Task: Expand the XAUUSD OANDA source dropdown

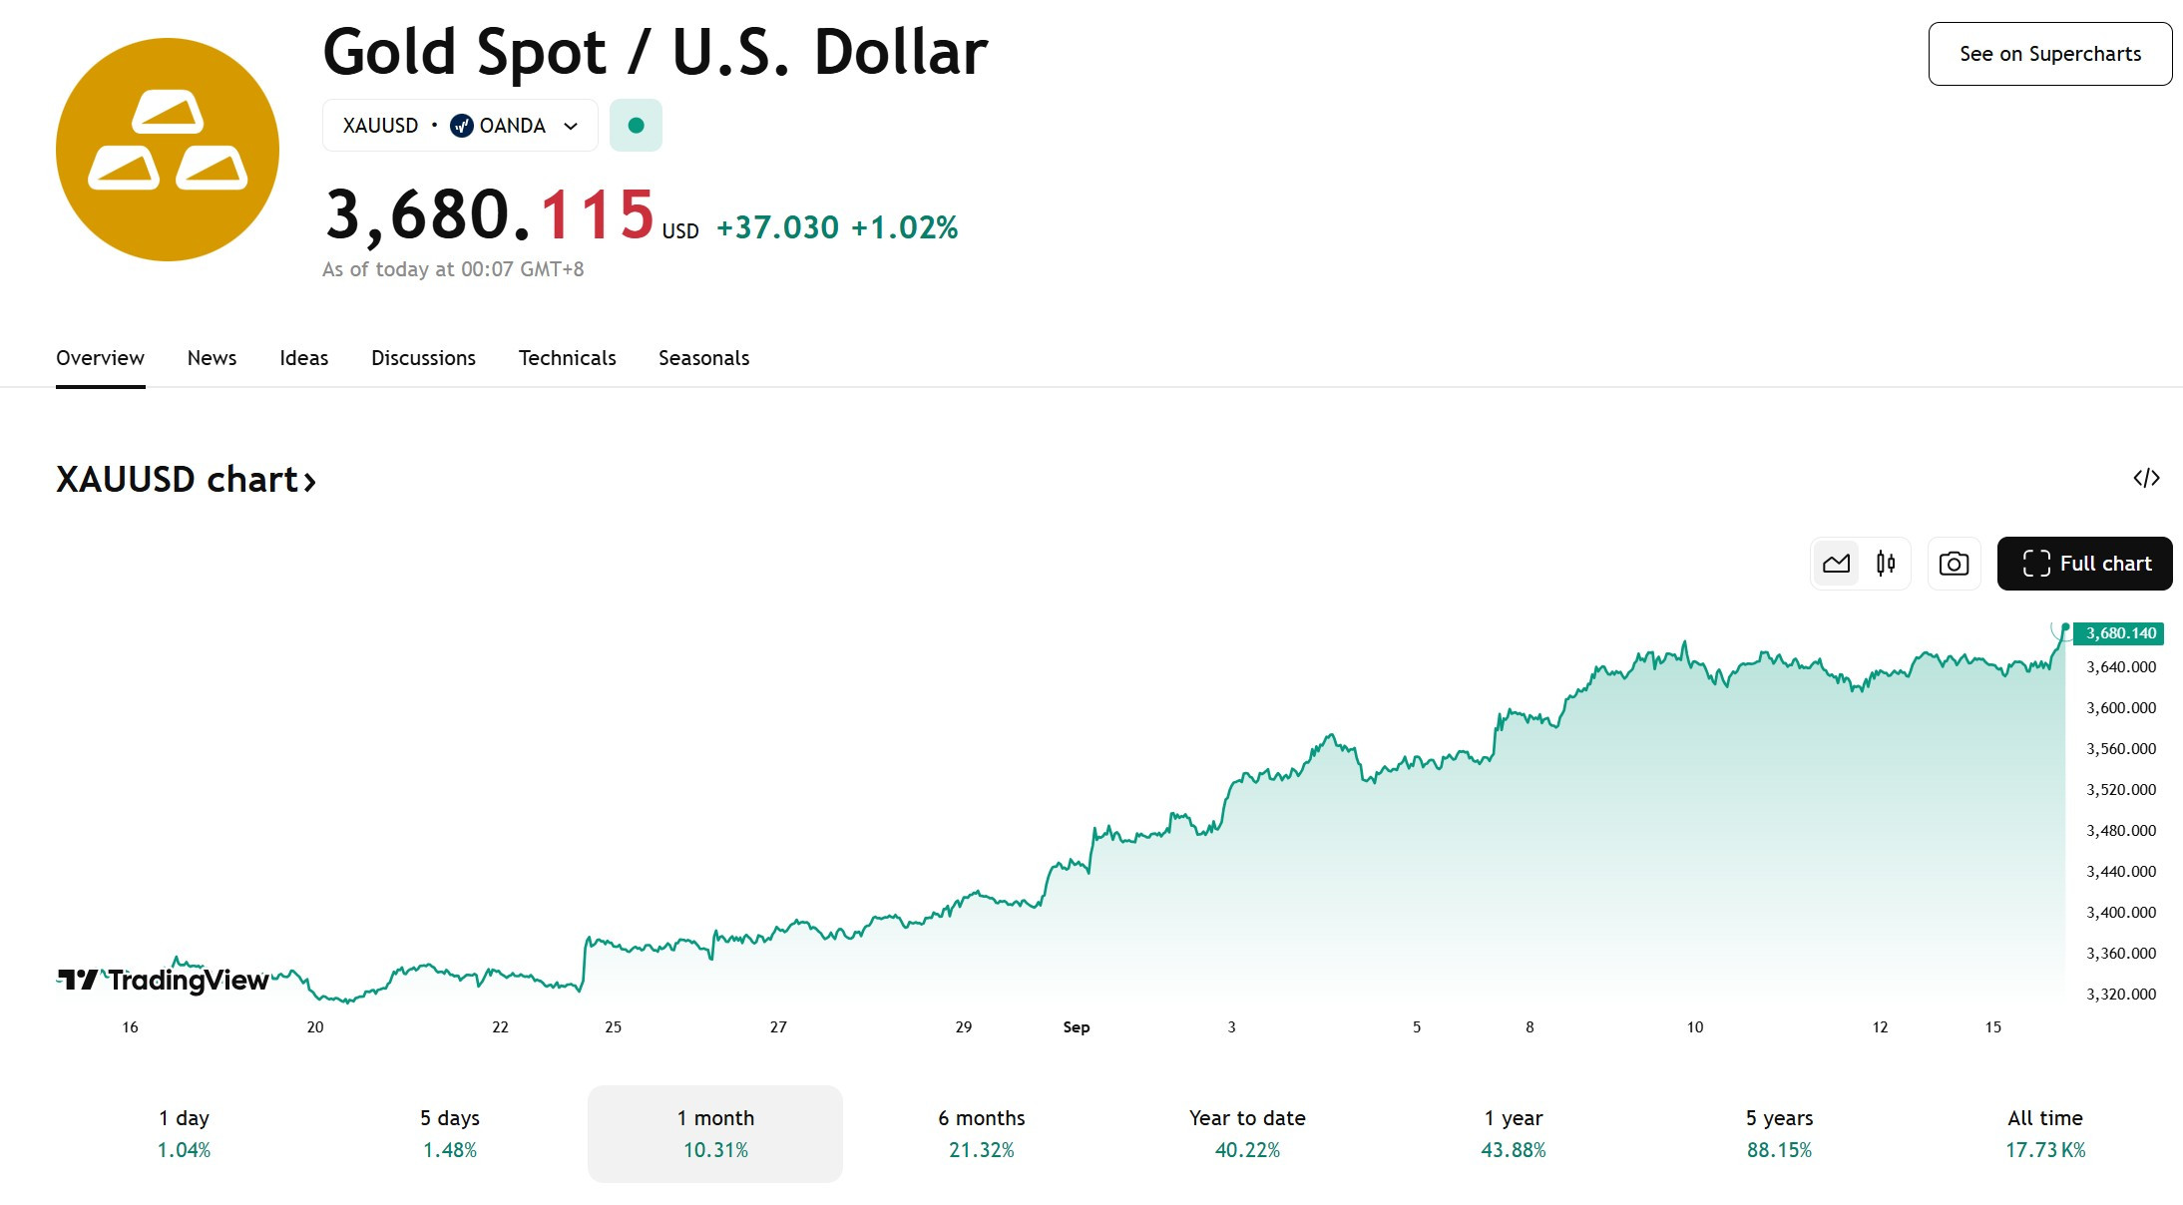Action: (x=460, y=126)
